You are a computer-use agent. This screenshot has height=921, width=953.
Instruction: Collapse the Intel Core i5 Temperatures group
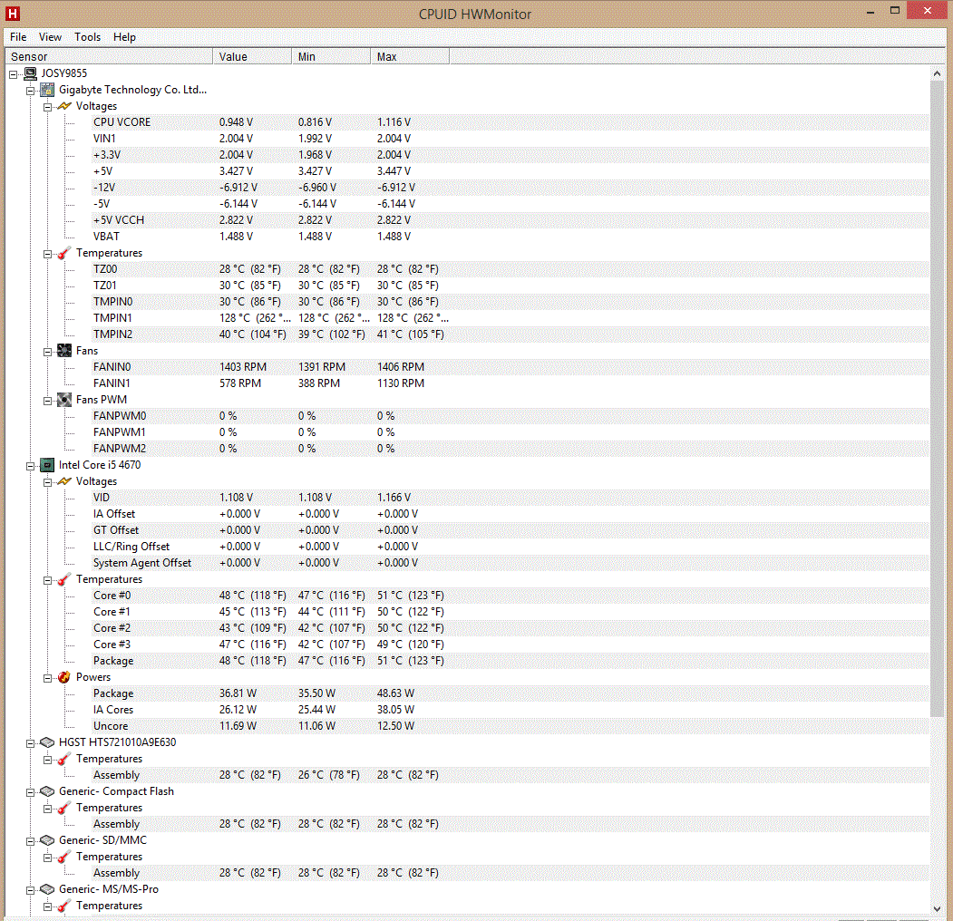[47, 581]
